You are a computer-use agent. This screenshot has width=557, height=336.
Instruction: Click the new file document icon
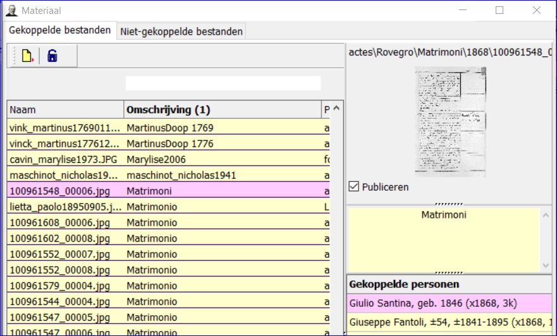pyautogui.click(x=27, y=56)
